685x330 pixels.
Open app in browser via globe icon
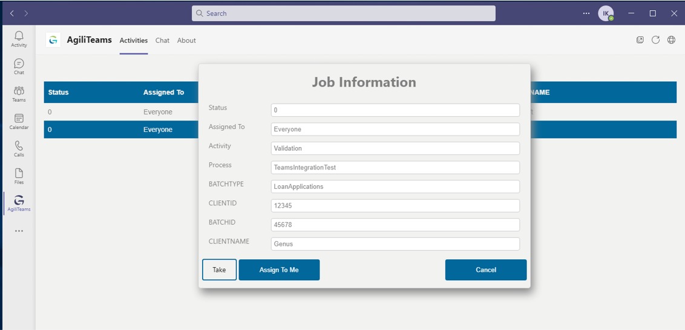[671, 40]
